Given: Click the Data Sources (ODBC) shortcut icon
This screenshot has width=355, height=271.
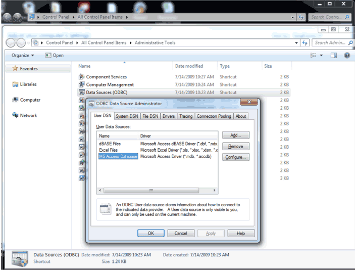Looking at the screenshot, I should 81,93.
